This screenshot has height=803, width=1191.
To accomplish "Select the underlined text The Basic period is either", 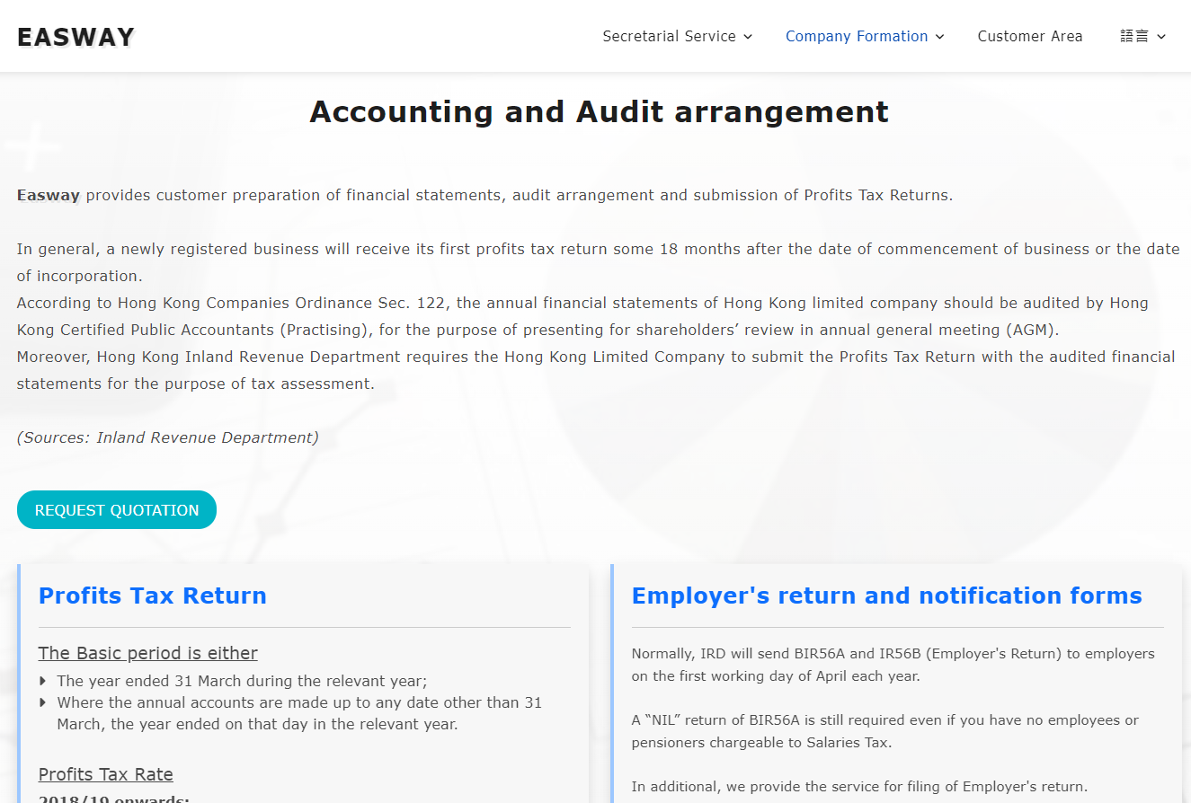I will 147,653.
